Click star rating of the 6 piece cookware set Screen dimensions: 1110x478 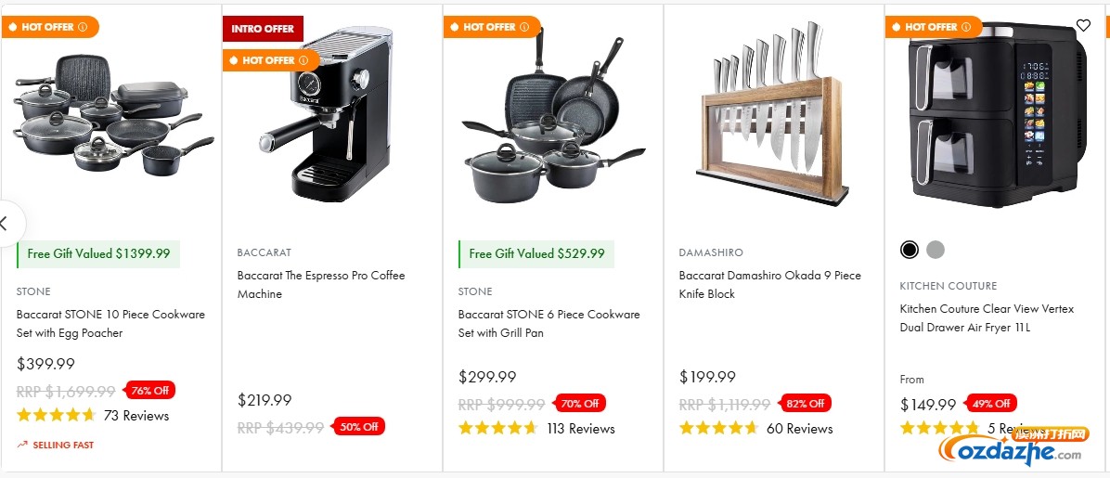coord(497,428)
